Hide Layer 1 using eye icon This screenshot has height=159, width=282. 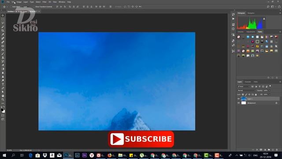239,99
